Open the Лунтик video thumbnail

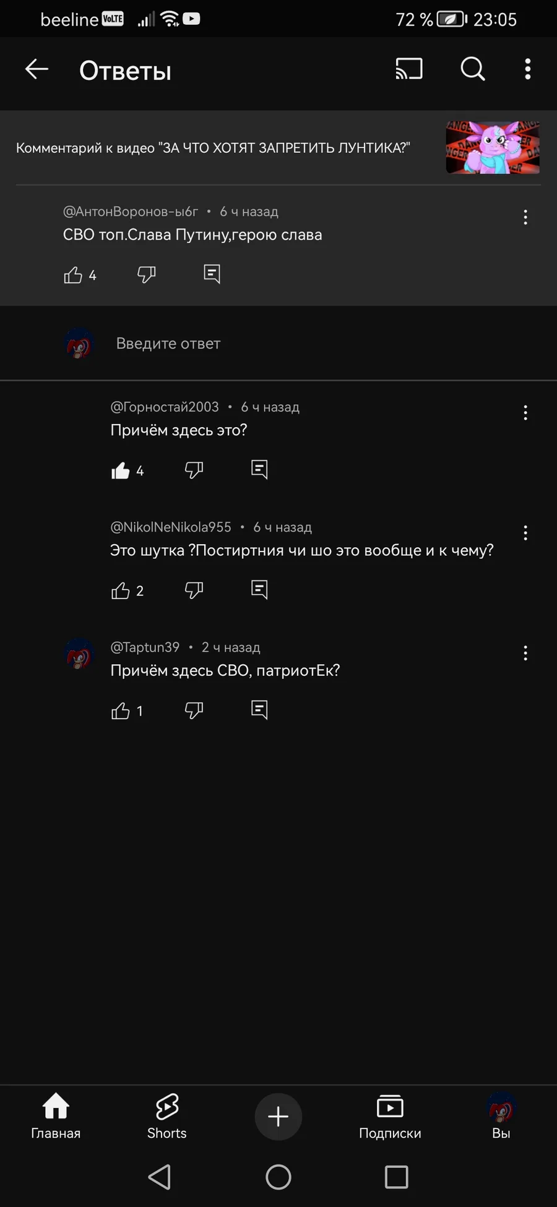493,147
